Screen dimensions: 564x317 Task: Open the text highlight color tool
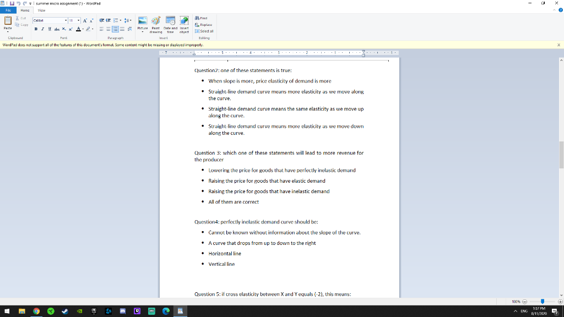[88, 29]
